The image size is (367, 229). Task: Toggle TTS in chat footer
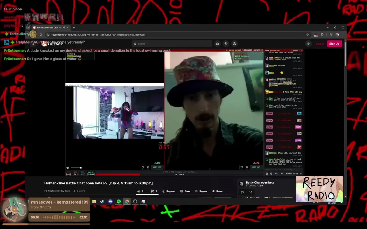coord(276,174)
